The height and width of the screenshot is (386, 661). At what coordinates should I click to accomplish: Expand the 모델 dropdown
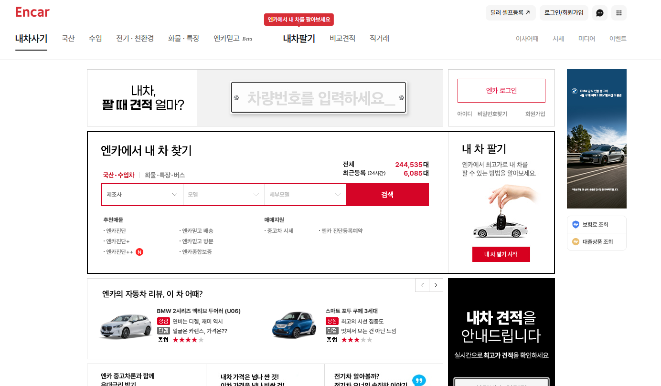tap(224, 195)
